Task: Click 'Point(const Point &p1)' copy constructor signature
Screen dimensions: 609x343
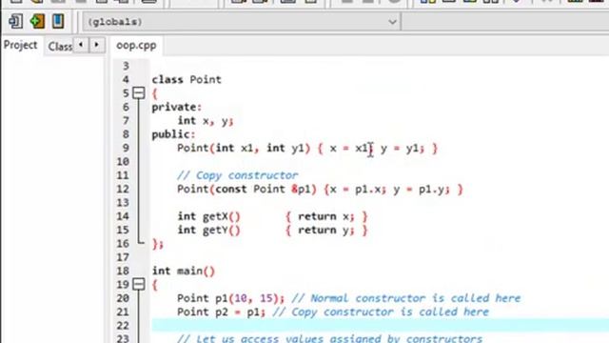Action: pyautogui.click(x=246, y=189)
